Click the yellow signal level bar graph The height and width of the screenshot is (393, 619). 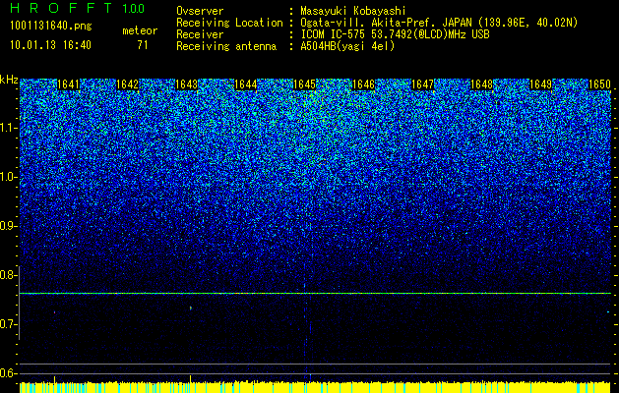click(315, 387)
